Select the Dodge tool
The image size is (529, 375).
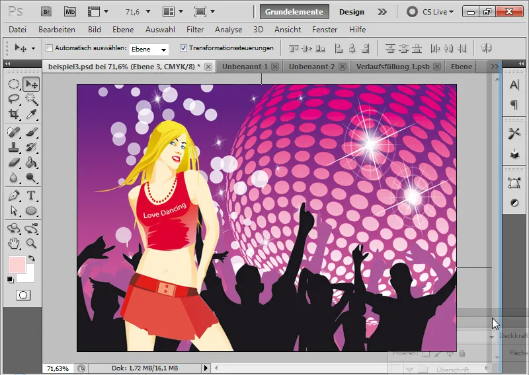tap(31, 177)
